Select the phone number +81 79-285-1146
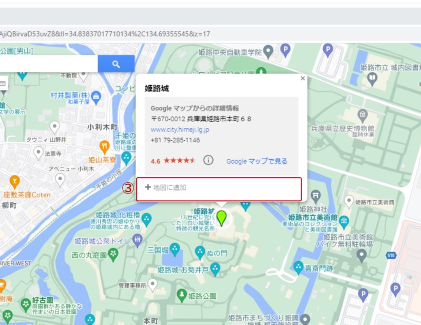421x325 pixels. point(175,140)
